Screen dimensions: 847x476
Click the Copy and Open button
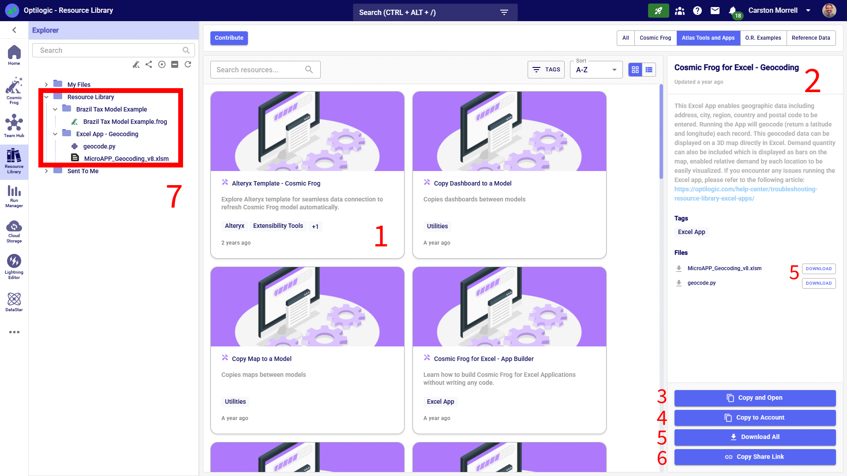(755, 398)
